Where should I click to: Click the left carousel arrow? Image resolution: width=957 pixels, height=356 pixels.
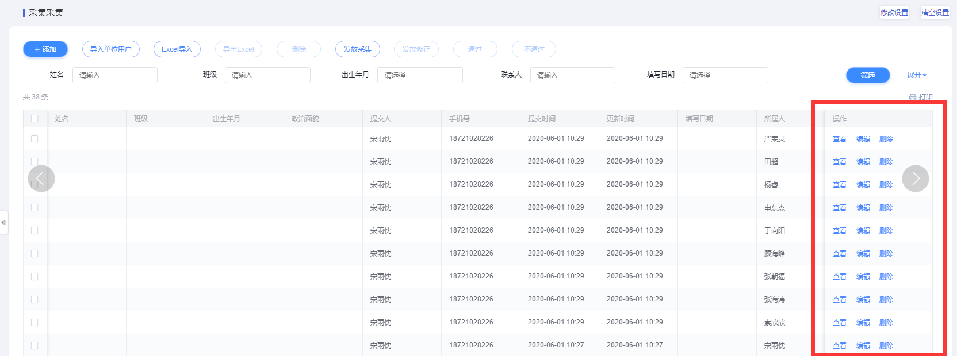click(x=41, y=179)
